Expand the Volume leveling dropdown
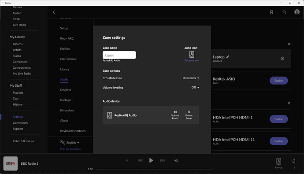Viewport: 304px width, 174px height. (x=195, y=87)
